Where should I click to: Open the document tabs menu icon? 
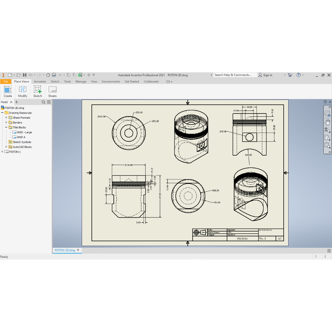point(329,251)
